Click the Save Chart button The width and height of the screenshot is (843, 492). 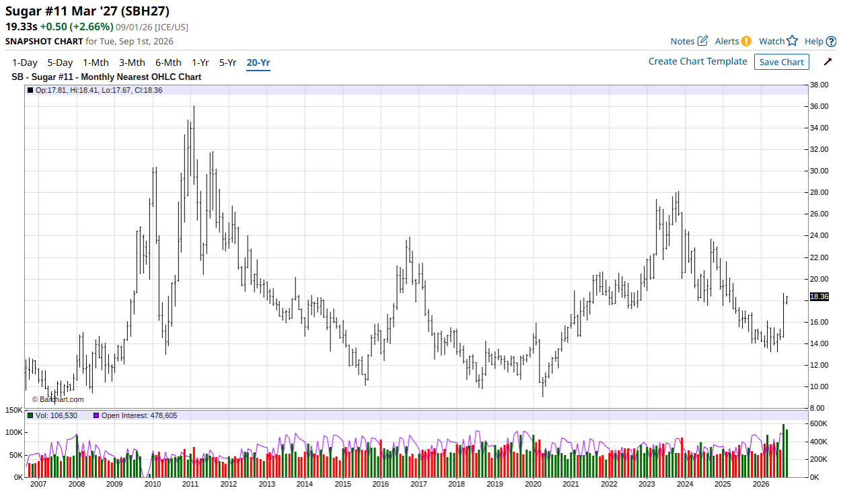(x=782, y=62)
